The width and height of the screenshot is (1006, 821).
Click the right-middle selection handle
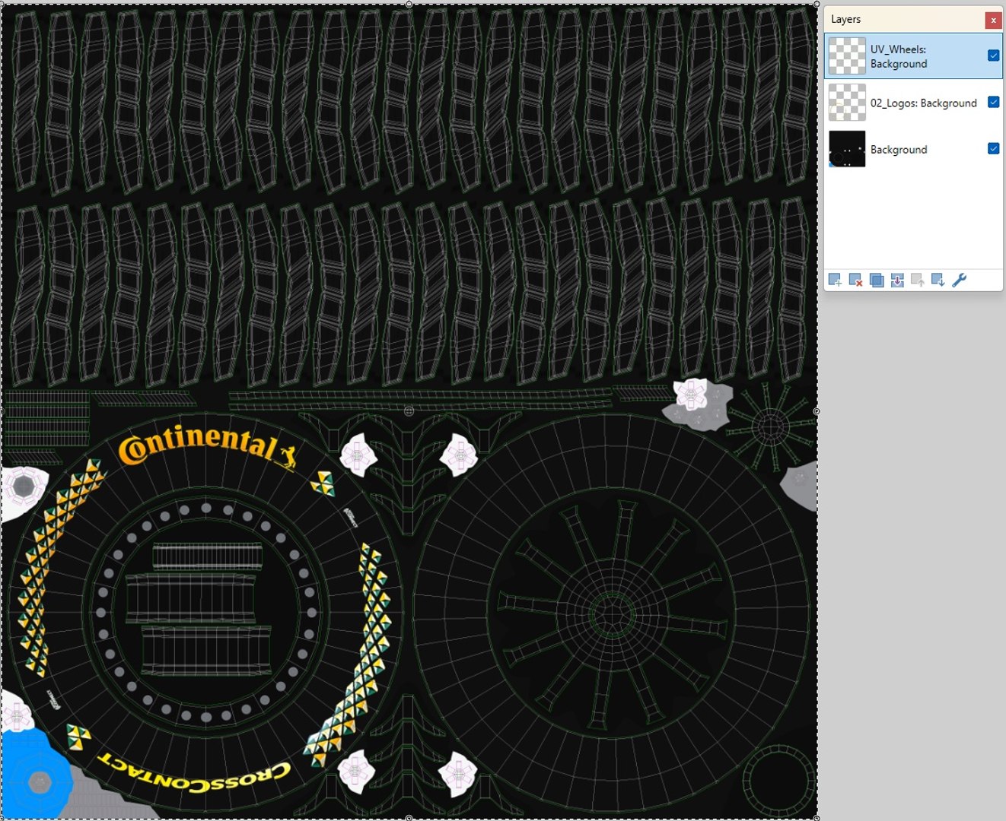pos(817,411)
